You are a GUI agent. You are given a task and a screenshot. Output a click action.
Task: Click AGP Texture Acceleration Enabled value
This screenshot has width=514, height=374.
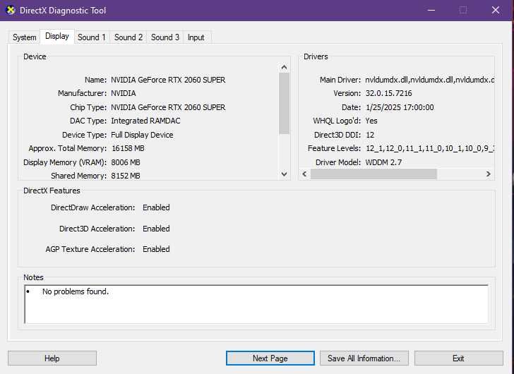156,249
